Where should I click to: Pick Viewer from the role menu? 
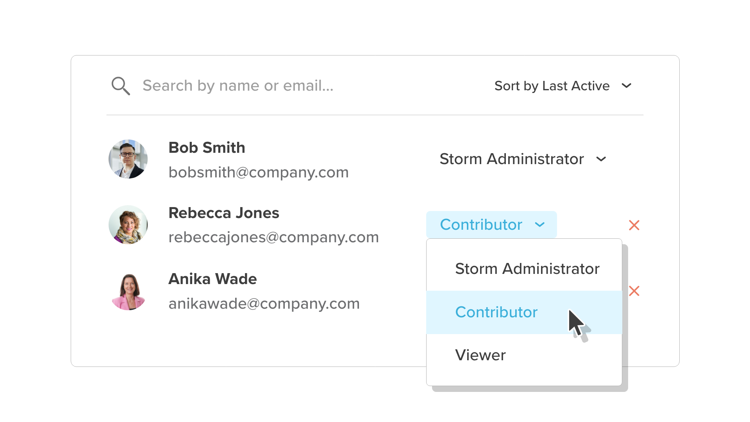pyautogui.click(x=524, y=355)
